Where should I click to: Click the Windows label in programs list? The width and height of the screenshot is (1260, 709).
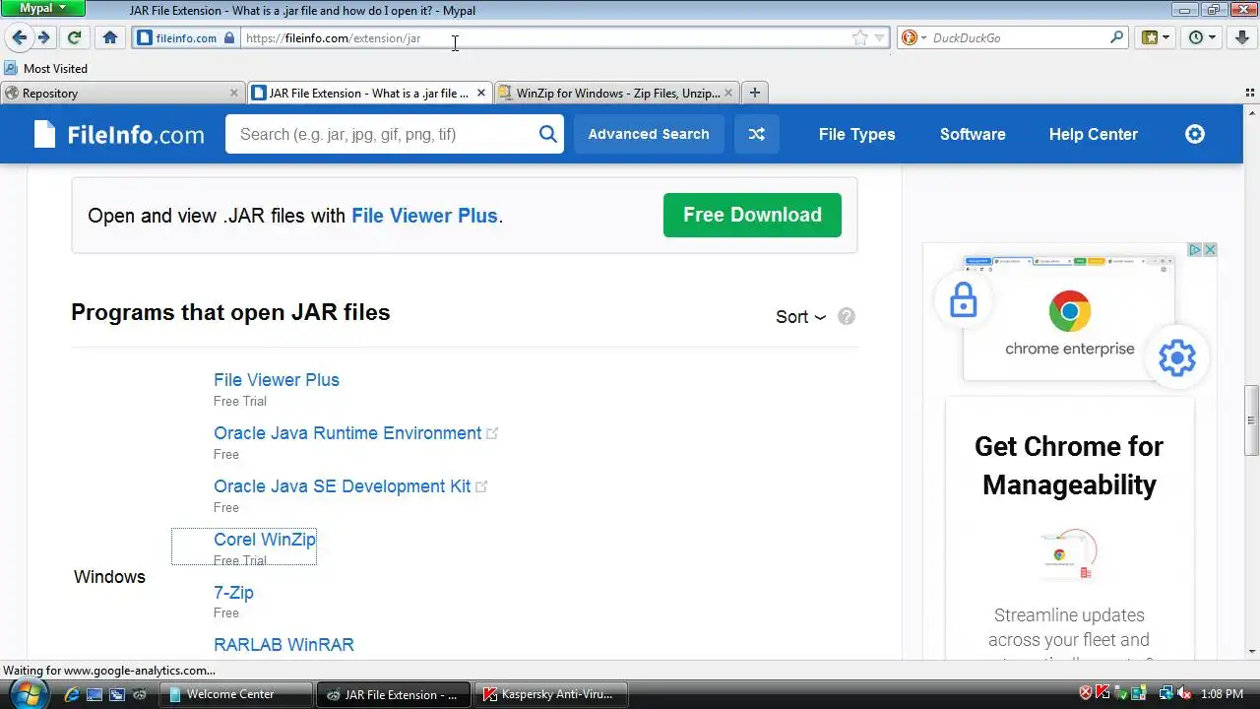pos(109,577)
